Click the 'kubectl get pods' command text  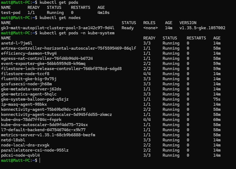[x=59, y=2]
